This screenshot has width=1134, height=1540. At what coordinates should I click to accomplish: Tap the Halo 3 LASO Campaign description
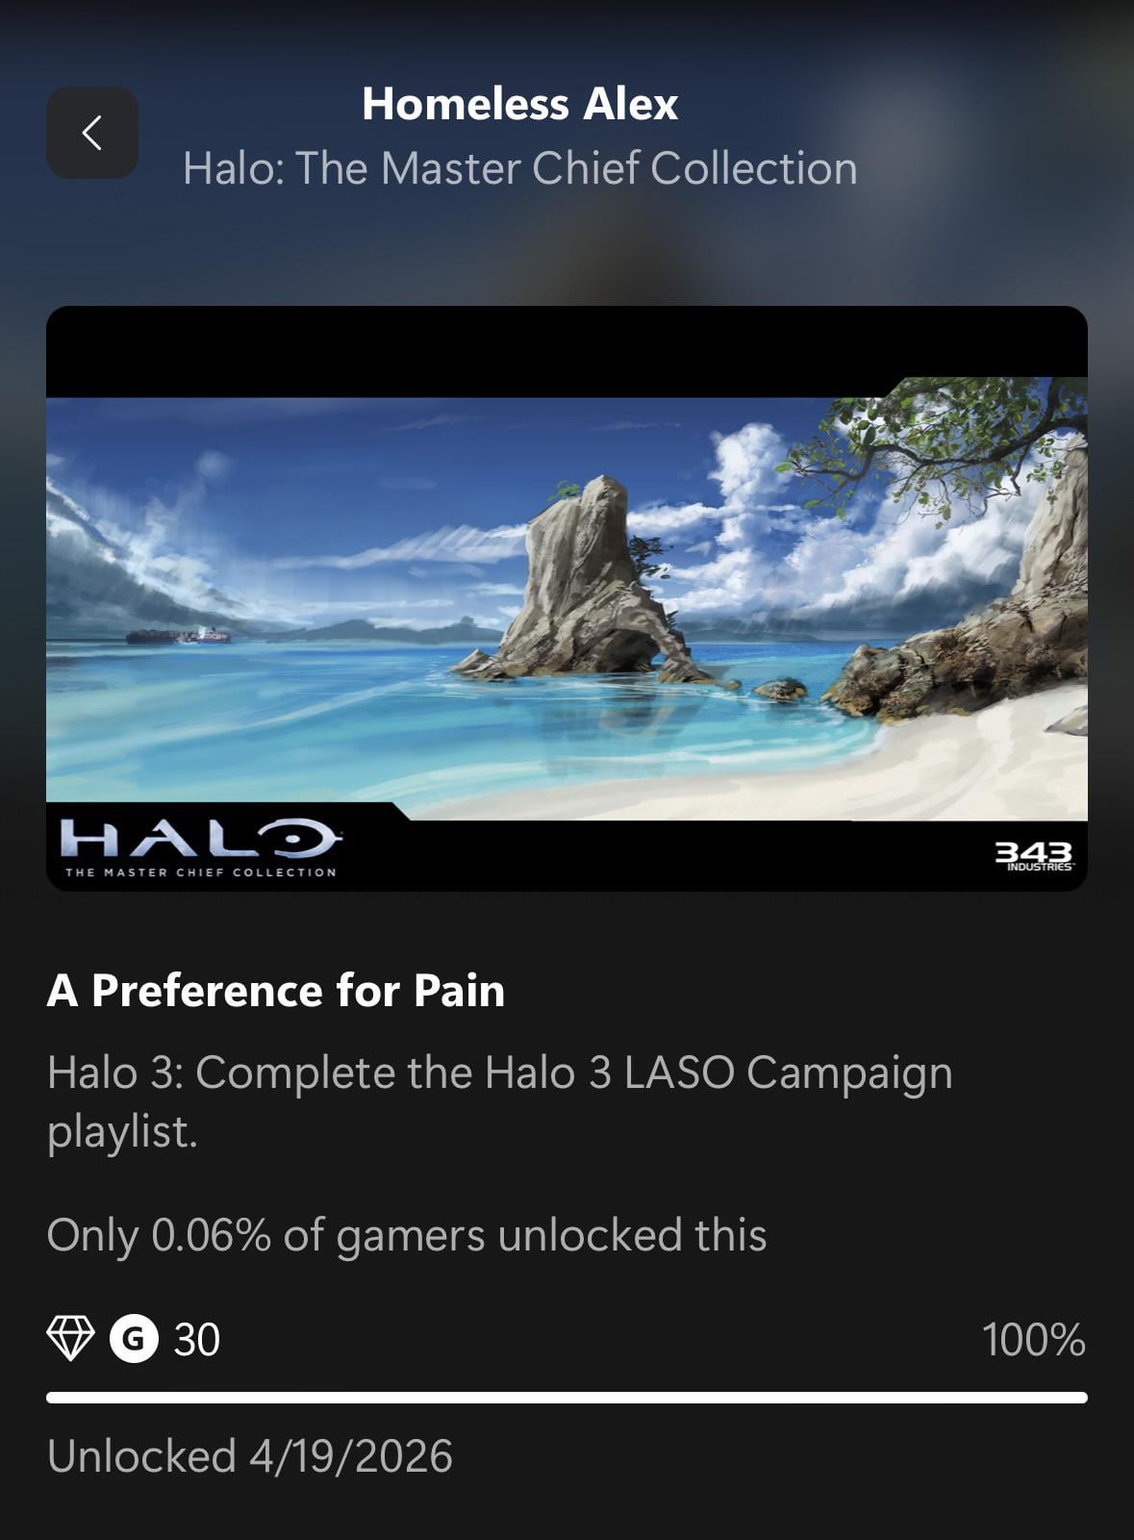tap(500, 1101)
